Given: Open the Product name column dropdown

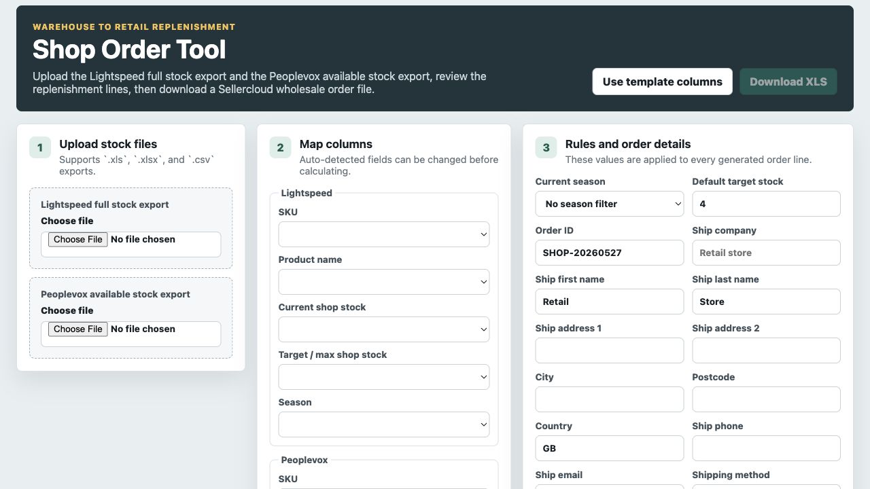Looking at the screenshot, I should pyautogui.click(x=384, y=282).
